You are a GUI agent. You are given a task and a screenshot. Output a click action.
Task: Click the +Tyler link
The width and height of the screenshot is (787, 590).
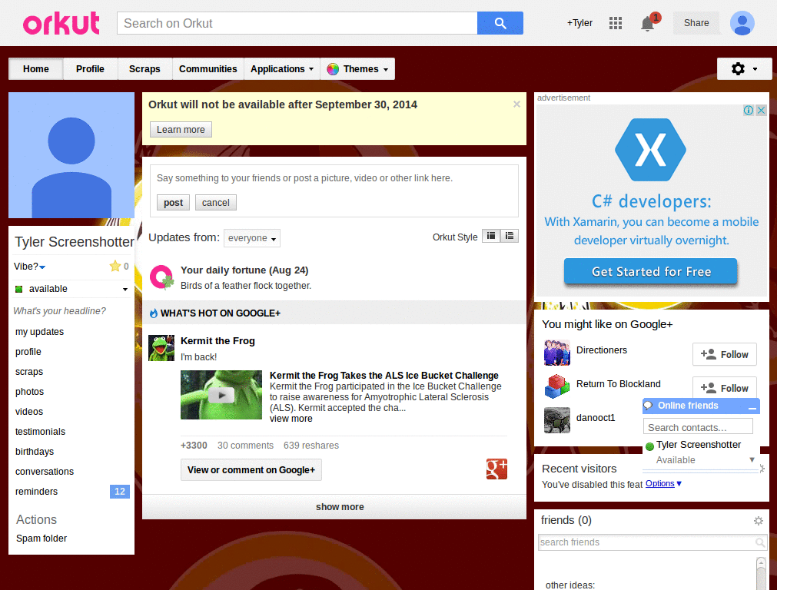pyautogui.click(x=579, y=23)
